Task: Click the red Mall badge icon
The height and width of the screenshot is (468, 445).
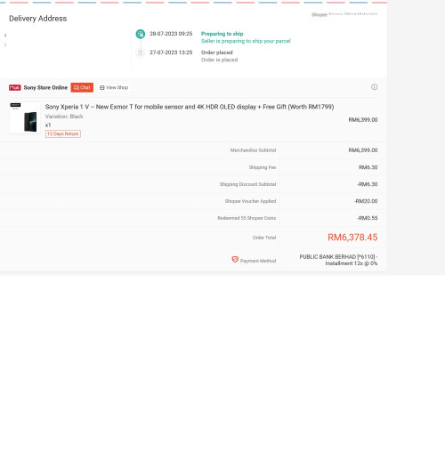Action: tap(14, 87)
